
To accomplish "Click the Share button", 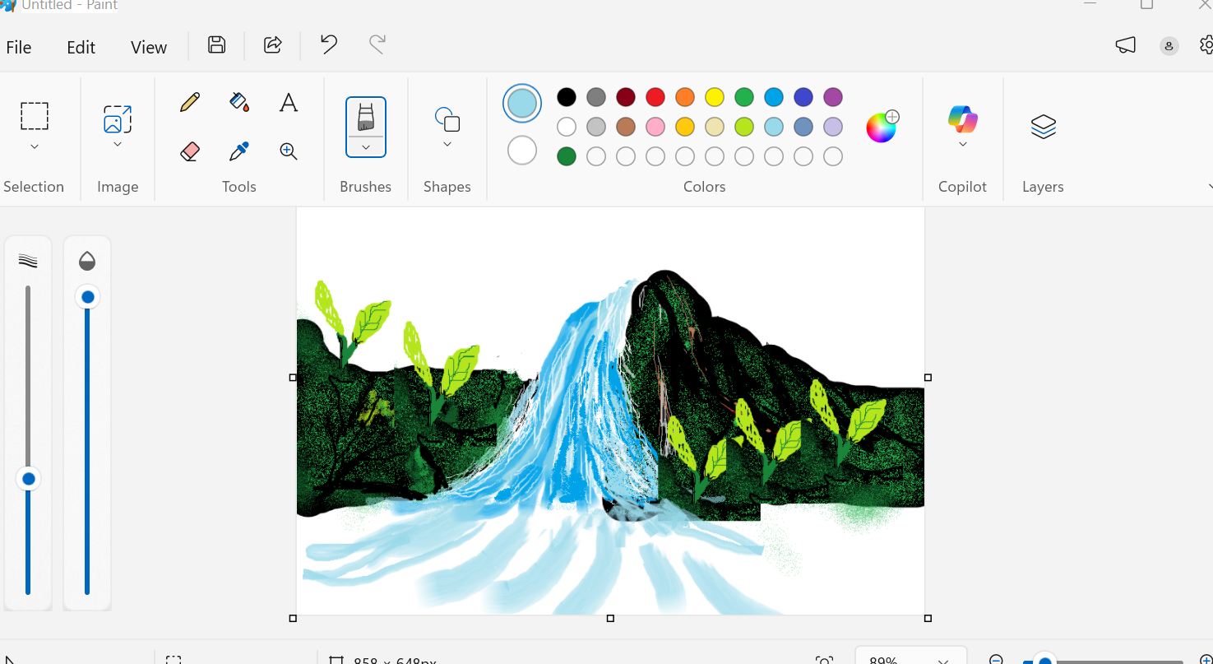I will [x=272, y=44].
